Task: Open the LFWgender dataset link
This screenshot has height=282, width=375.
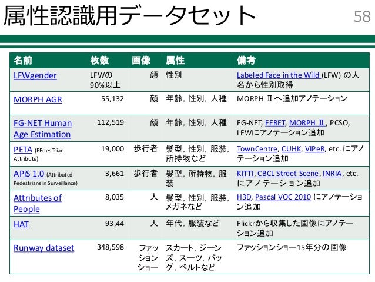Action: pyautogui.click(x=35, y=76)
